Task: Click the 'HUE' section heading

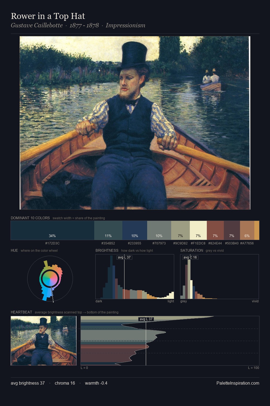Action: (14, 250)
